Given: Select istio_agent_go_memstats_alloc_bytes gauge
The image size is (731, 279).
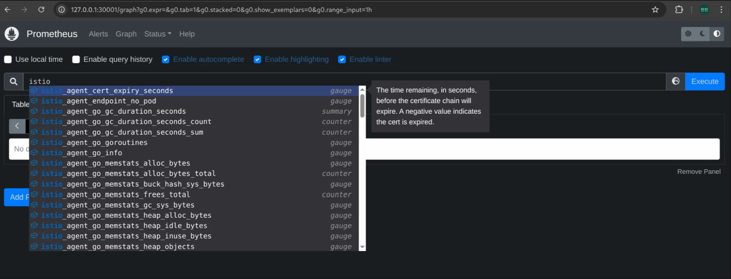Looking at the screenshot, I should pyautogui.click(x=194, y=163).
